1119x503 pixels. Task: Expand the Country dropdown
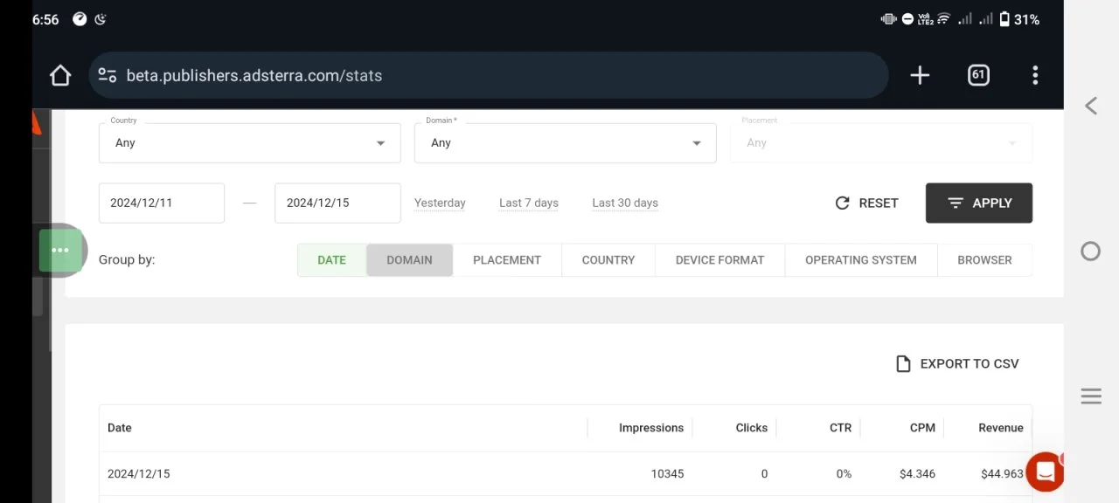249,142
